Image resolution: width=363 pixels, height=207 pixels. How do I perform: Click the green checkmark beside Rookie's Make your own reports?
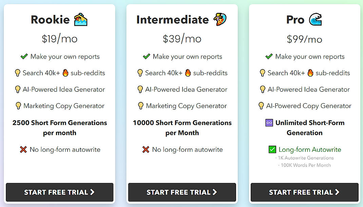(x=23, y=56)
